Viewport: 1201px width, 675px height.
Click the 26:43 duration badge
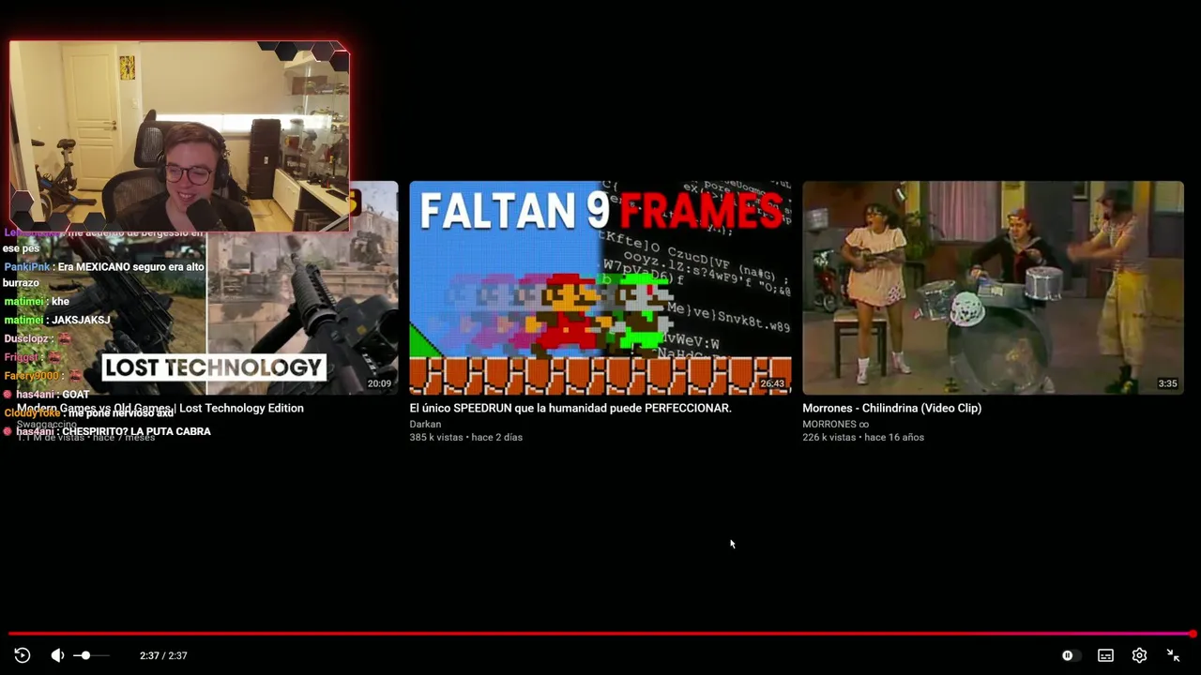coord(772,383)
